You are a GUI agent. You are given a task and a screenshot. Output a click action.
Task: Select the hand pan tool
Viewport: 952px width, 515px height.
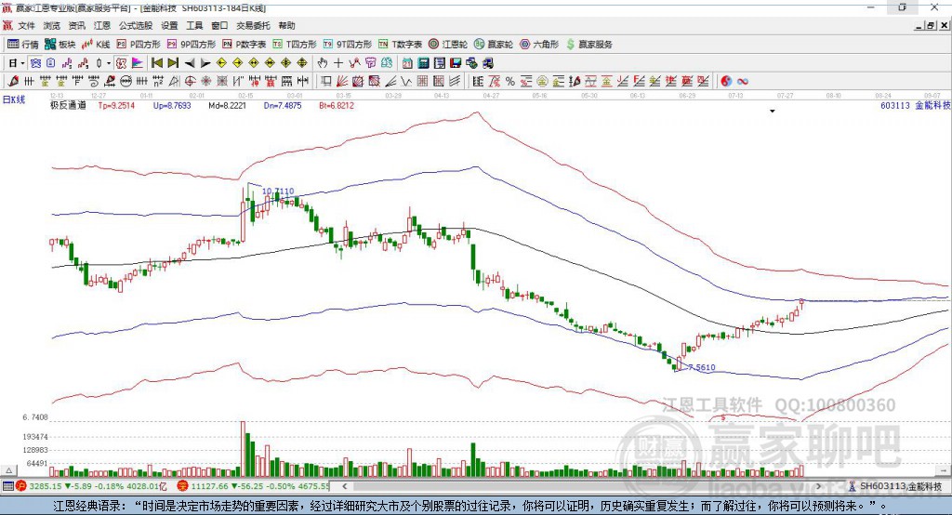(323, 63)
